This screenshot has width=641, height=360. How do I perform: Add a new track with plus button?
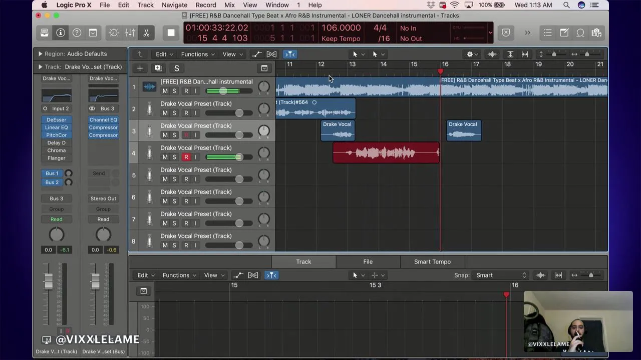(140, 68)
